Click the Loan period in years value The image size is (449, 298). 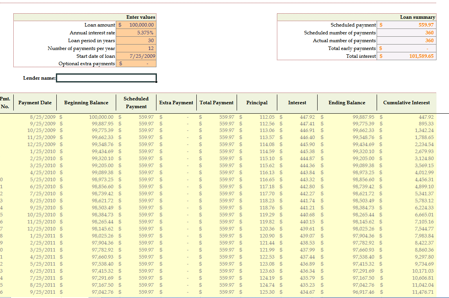(136, 40)
